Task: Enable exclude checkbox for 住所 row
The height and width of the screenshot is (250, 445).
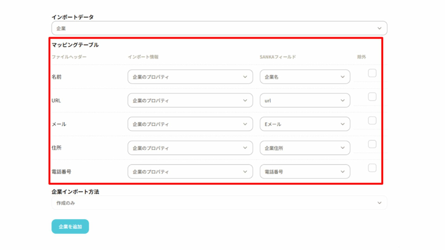Action: [x=372, y=144]
